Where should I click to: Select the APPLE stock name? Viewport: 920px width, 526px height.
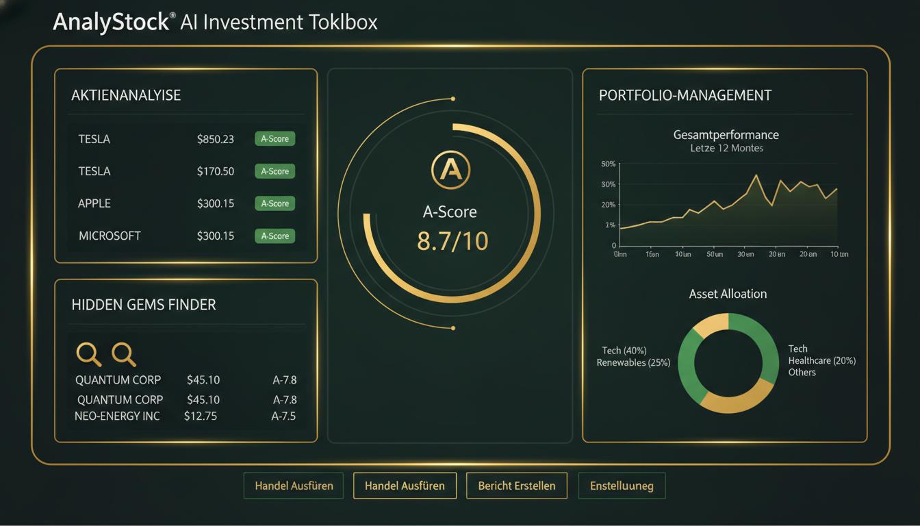pos(94,203)
